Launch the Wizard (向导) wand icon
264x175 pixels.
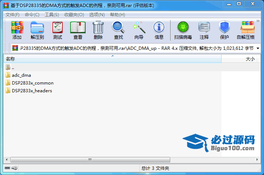(x=139, y=30)
